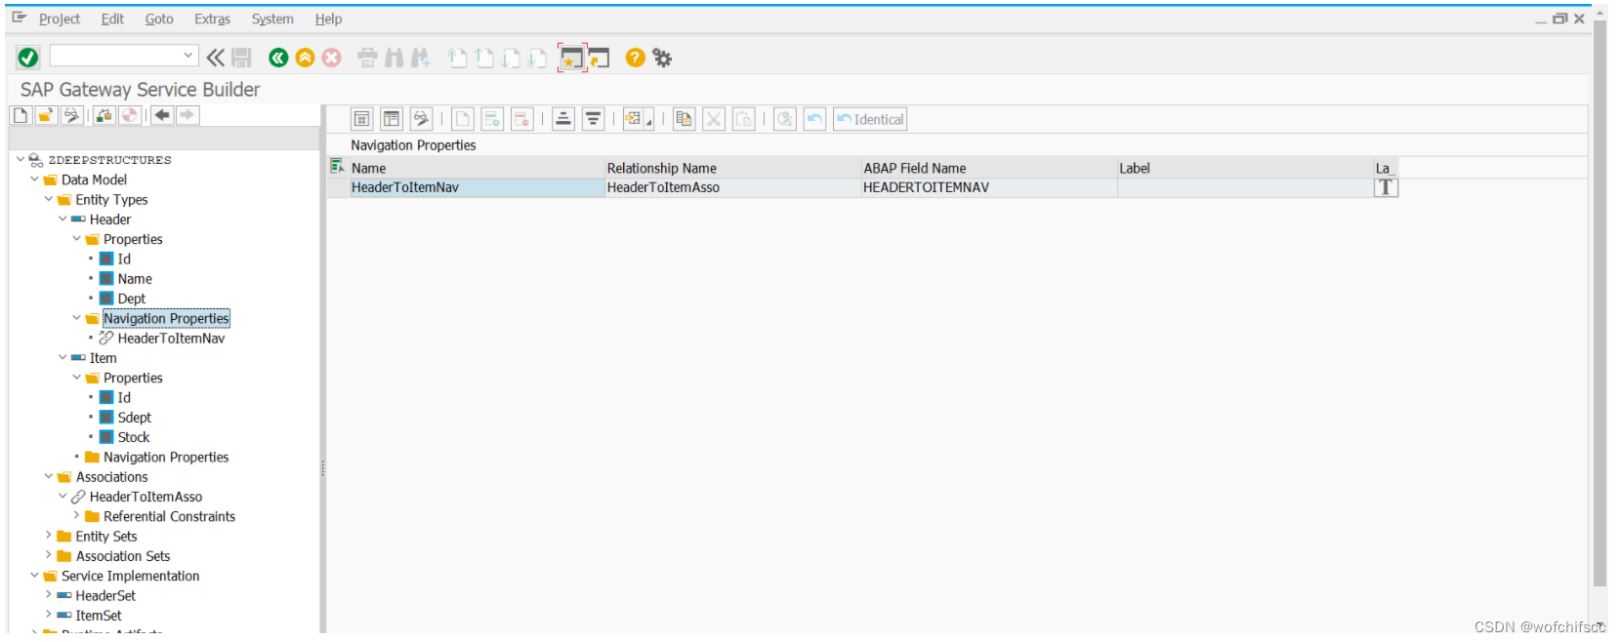Click the row selector of HeaderToItemNav row
The image size is (1621, 642).
pyautogui.click(x=338, y=187)
